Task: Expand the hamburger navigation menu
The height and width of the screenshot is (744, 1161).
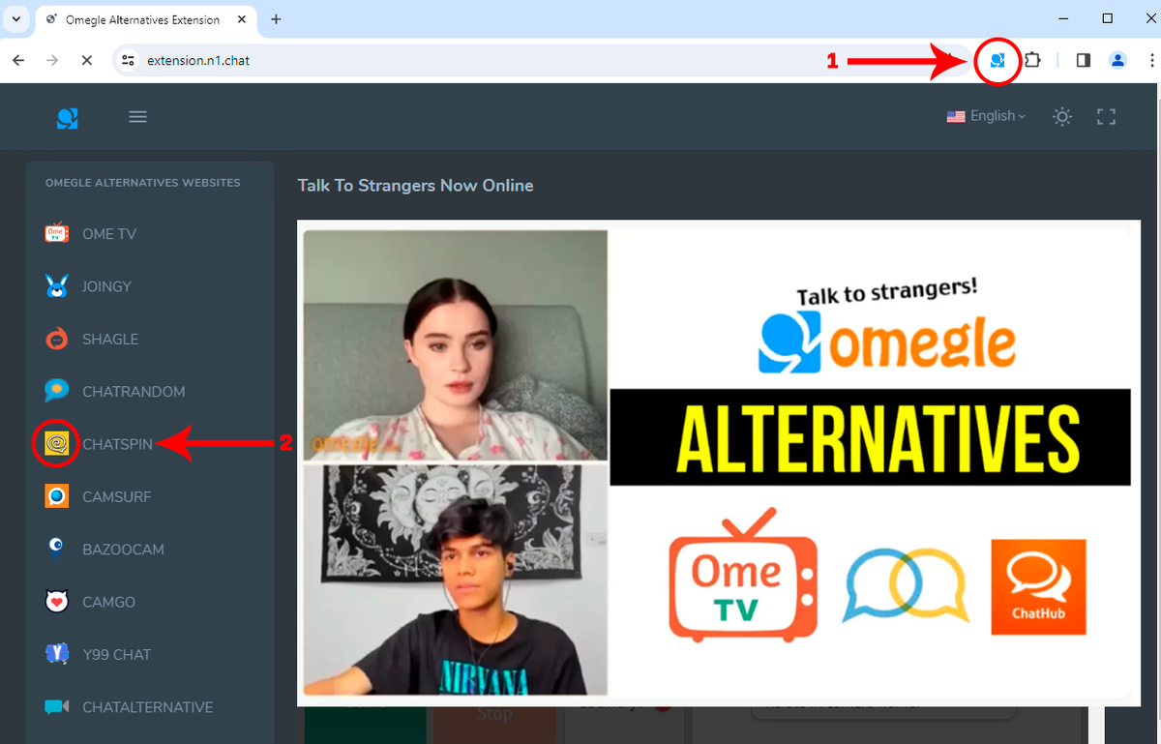Action: tap(137, 116)
